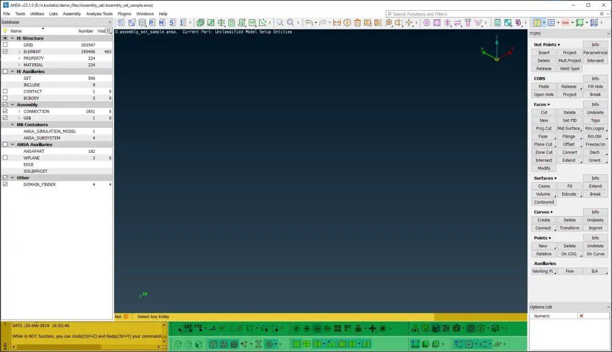Toggle the ELEMENT visibility checkbox

point(5,51)
